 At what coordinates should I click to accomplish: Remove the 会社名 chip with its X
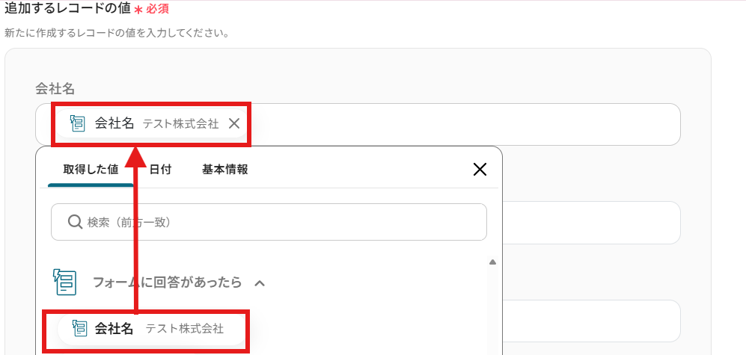pos(234,123)
